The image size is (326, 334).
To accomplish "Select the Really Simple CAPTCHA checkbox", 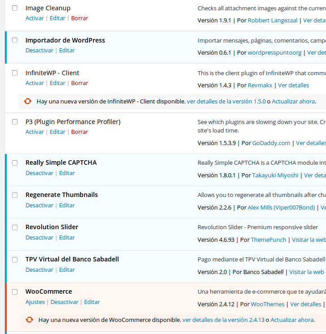I will [15, 163].
